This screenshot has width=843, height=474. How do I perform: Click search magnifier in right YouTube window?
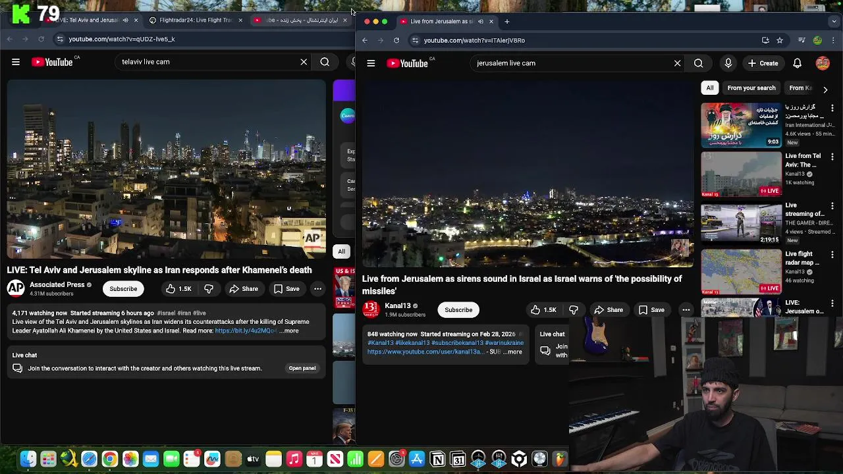tap(698, 63)
